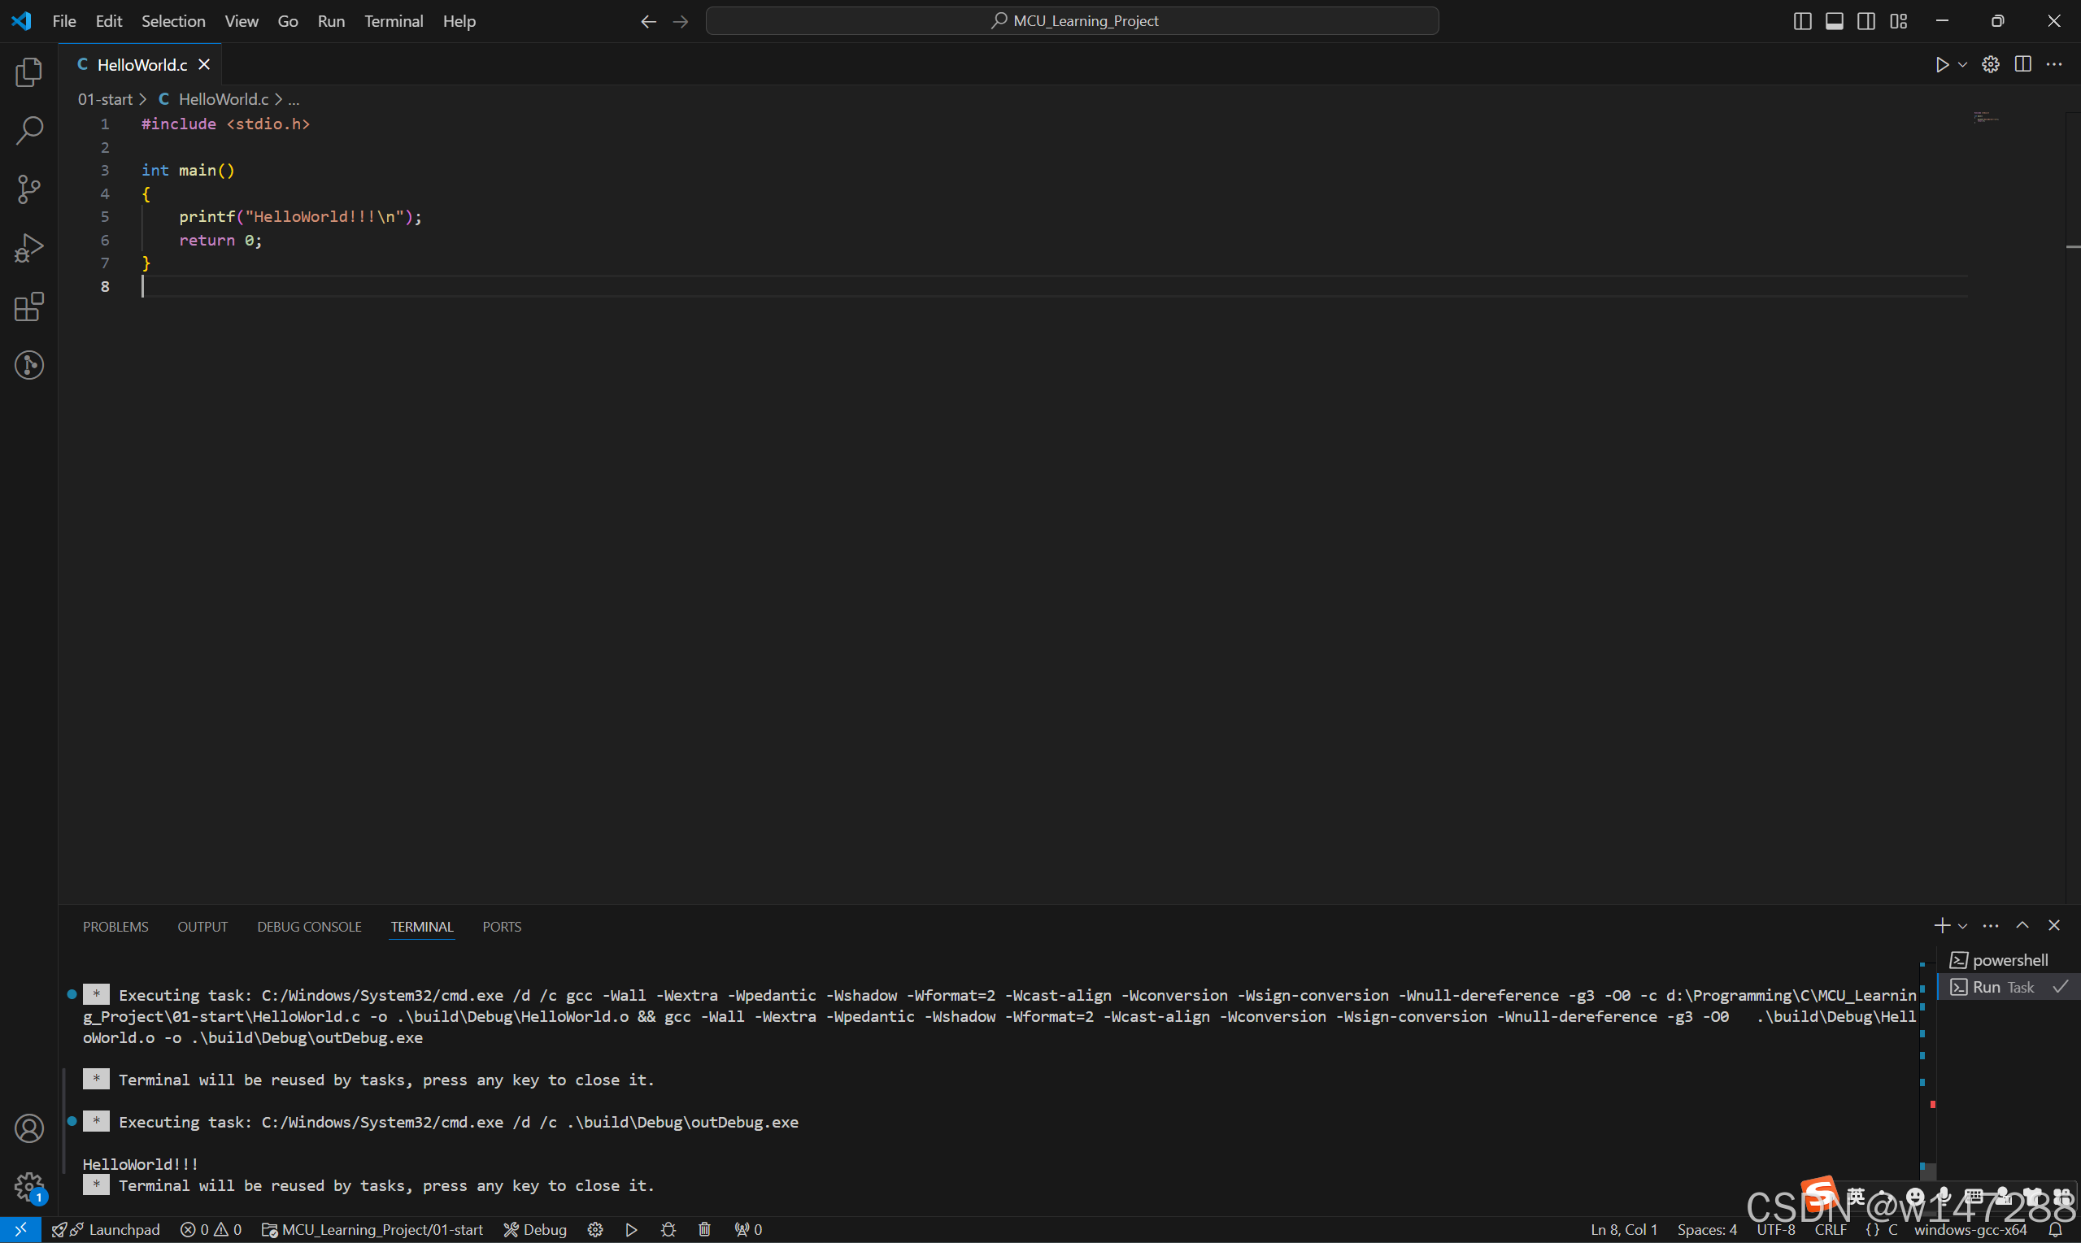Open the Extensions view
2081x1243 pixels.
28,306
